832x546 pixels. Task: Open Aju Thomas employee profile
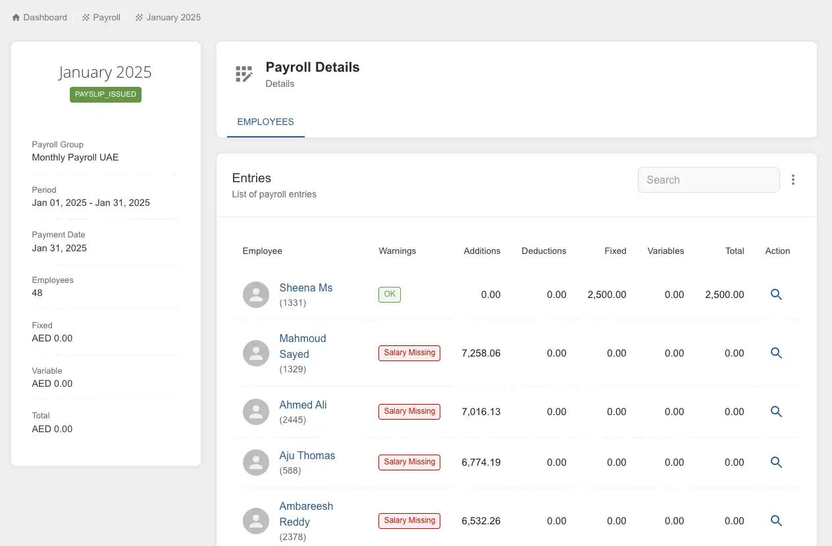(x=307, y=455)
